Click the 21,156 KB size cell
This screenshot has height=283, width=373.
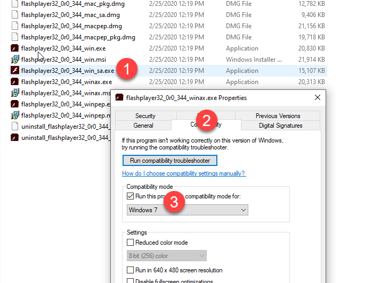pos(311,26)
